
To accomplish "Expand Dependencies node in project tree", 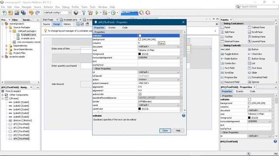I will pos(7,45).
